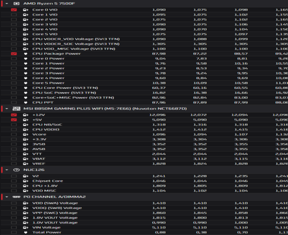Tick the Vcore checkbox
The width and height of the screenshot is (288, 235).
click(14, 134)
